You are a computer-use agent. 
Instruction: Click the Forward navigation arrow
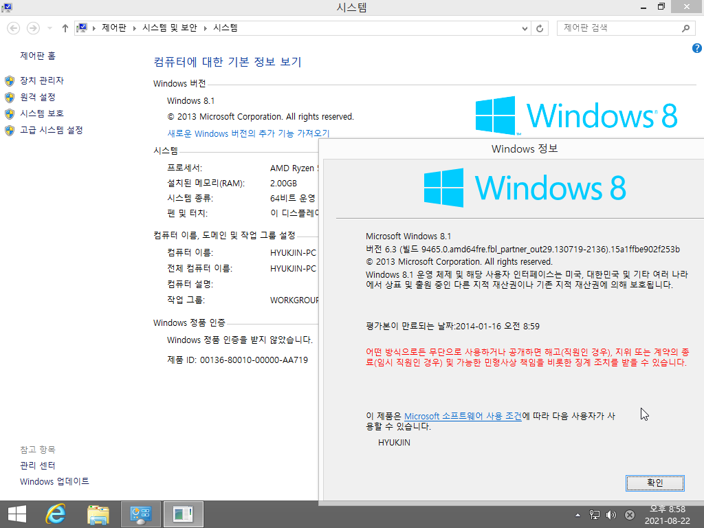pyautogui.click(x=33, y=28)
